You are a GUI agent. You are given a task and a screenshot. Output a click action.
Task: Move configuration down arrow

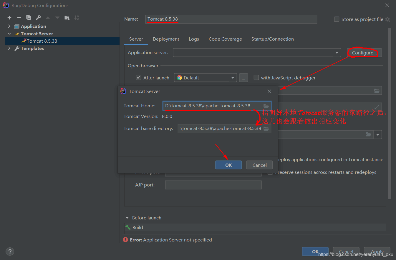[57, 18]
